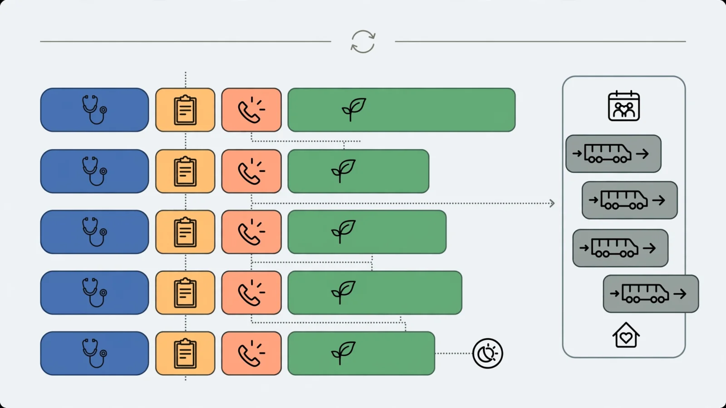Viewport: 726px width, 408px height.
Task: Click the clipboard block in bottom row
Action: pyautogui.click(x=185, y=353)
